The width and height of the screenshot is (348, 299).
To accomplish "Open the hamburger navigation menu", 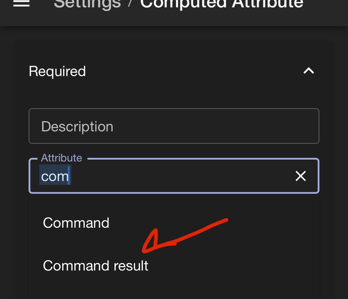I will coord(21,3).
